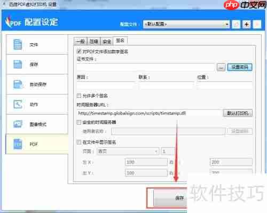Toggle 对PDF文件添加数字签名 checkbox

[x=78, y=51]
